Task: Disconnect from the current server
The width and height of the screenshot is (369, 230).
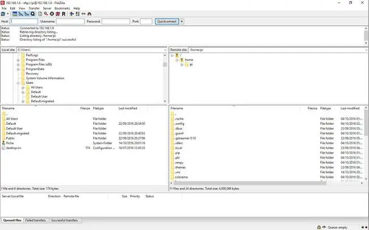Action: click(x=58, y=14)
